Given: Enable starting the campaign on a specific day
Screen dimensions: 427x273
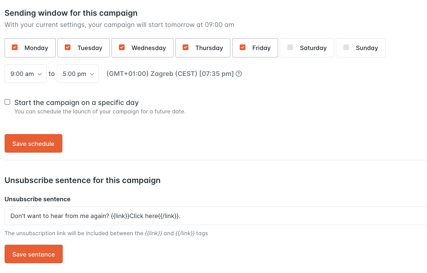Looking at the screenshot, I should pyautogui.click(x=7, y=101).
